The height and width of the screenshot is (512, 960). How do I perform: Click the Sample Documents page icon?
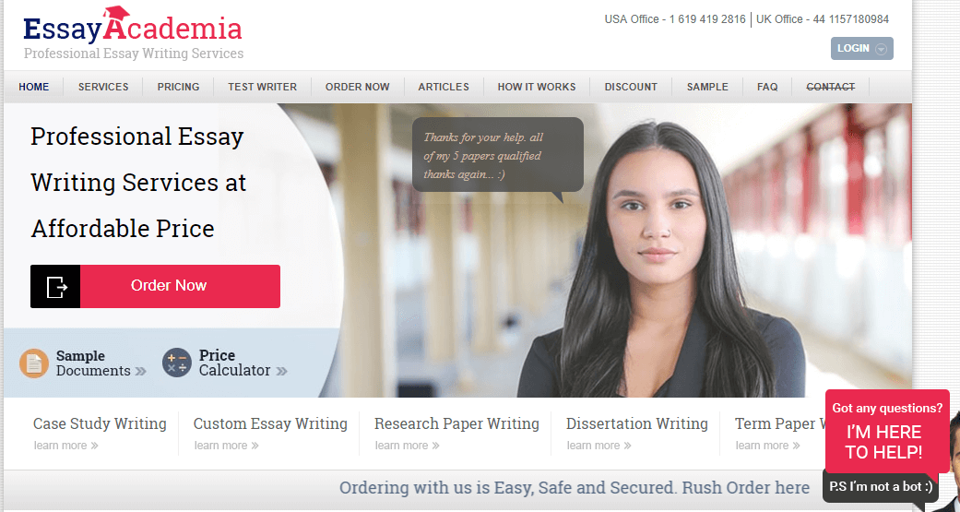34,363
